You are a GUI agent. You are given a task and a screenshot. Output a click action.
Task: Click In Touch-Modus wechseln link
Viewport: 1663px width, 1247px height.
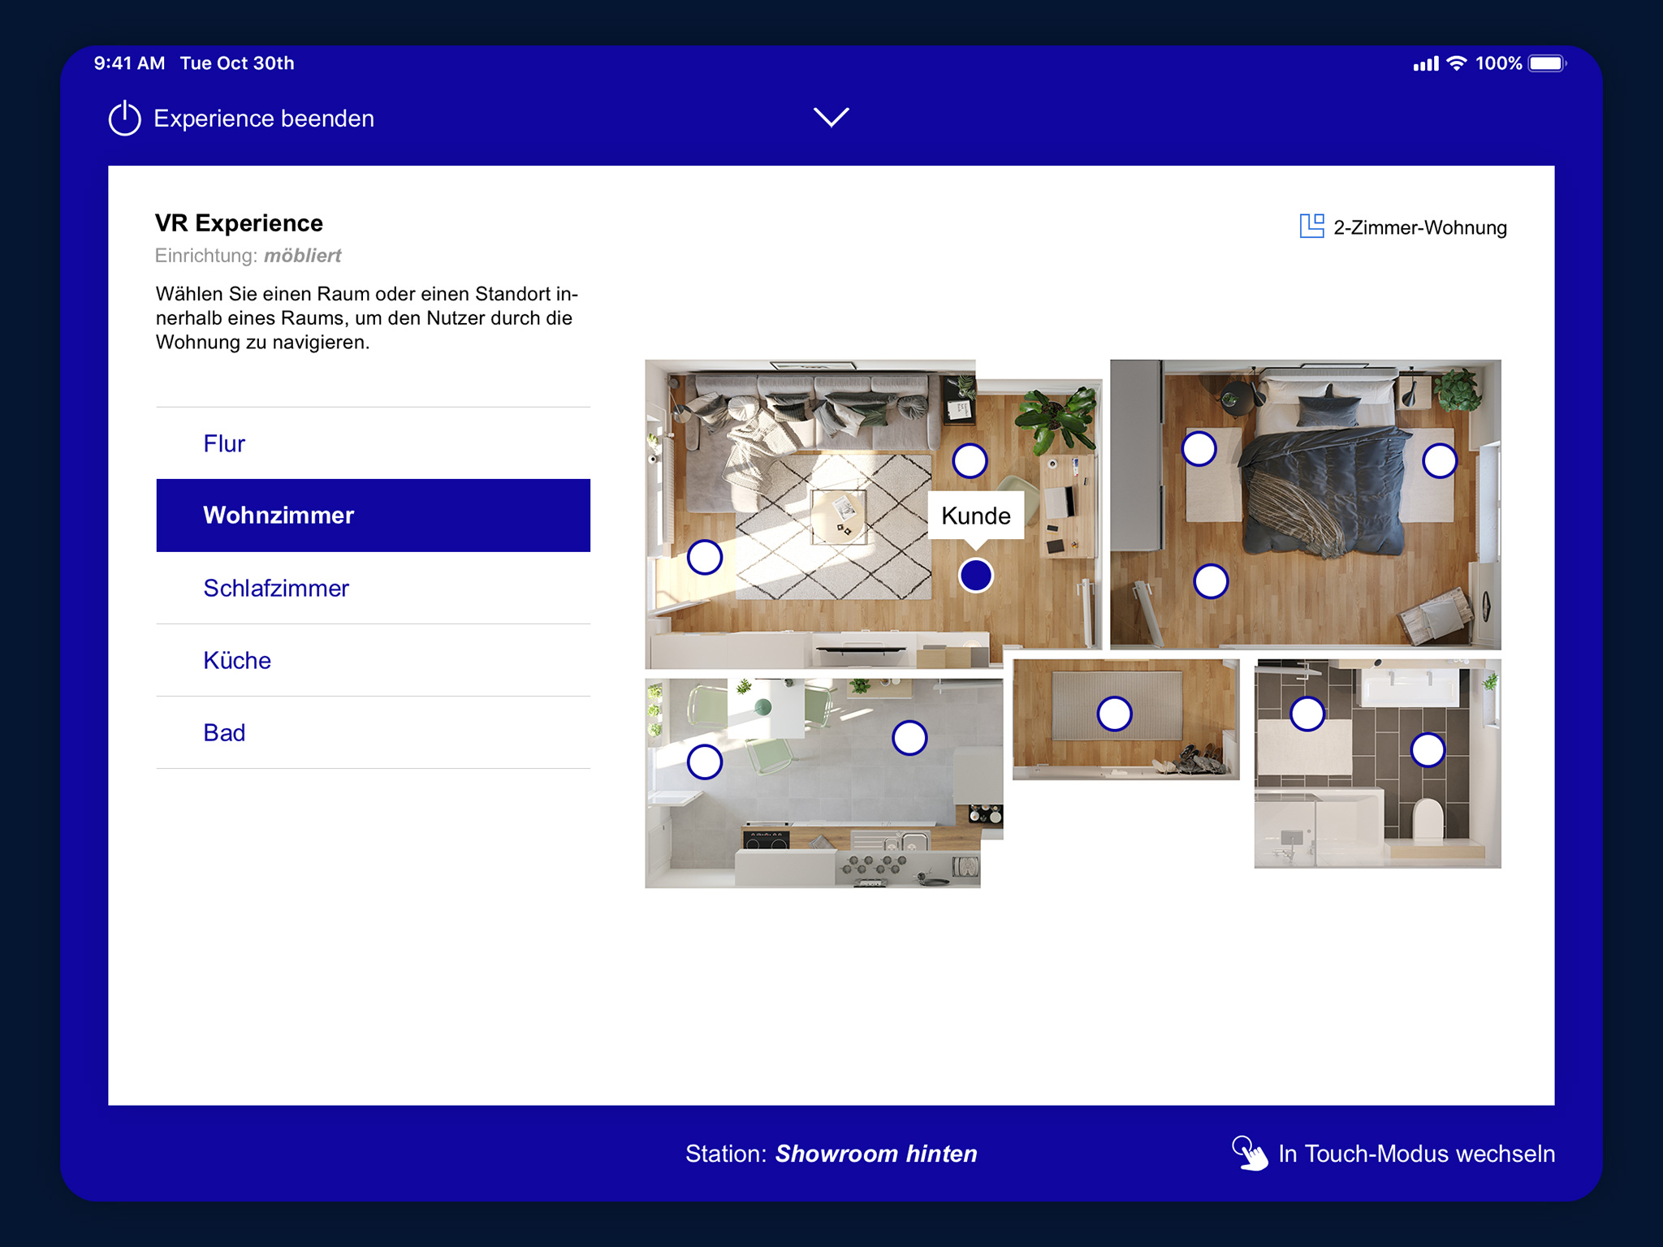1415,1154
